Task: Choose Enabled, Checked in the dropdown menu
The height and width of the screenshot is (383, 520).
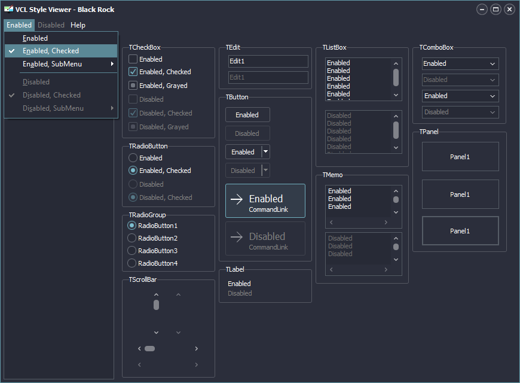Action: 62,51
